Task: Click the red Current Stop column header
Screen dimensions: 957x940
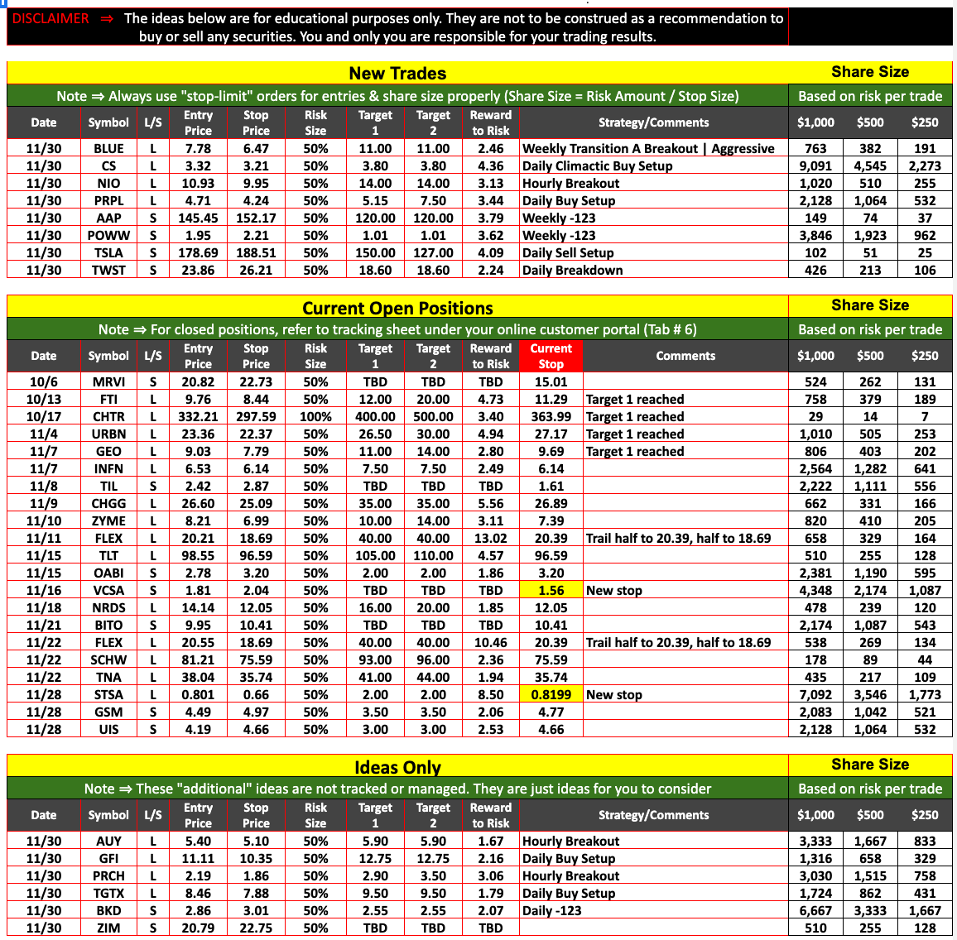Action: (x=551, y=356)
